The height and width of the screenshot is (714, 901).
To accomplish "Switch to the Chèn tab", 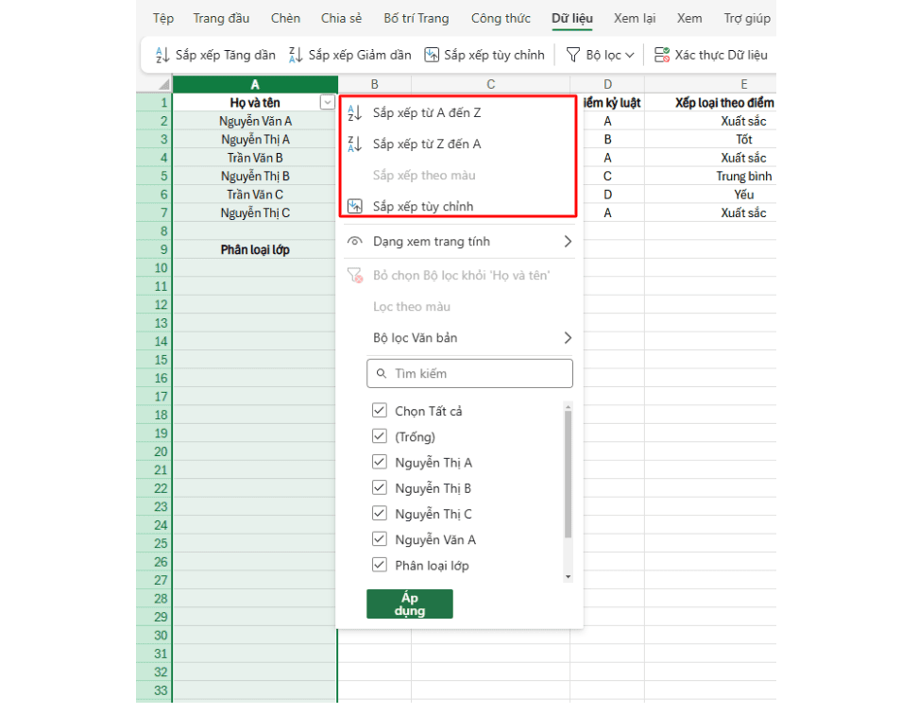I will [285, 18].
